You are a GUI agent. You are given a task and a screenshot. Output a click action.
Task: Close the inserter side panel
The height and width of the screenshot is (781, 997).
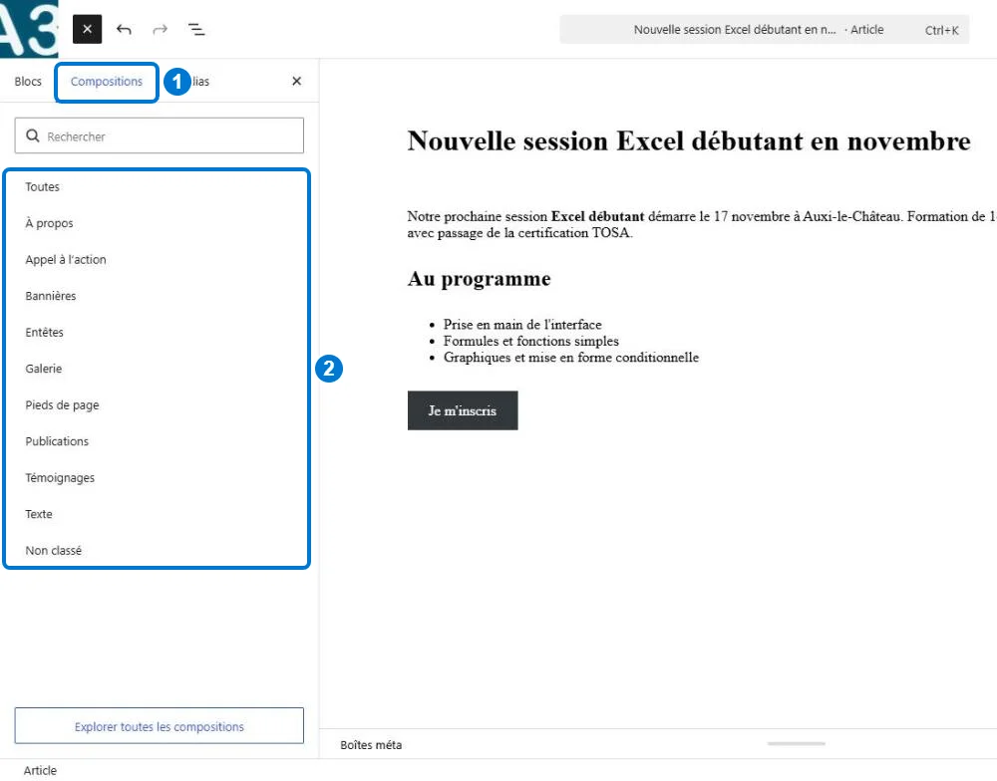click(296, 82)
